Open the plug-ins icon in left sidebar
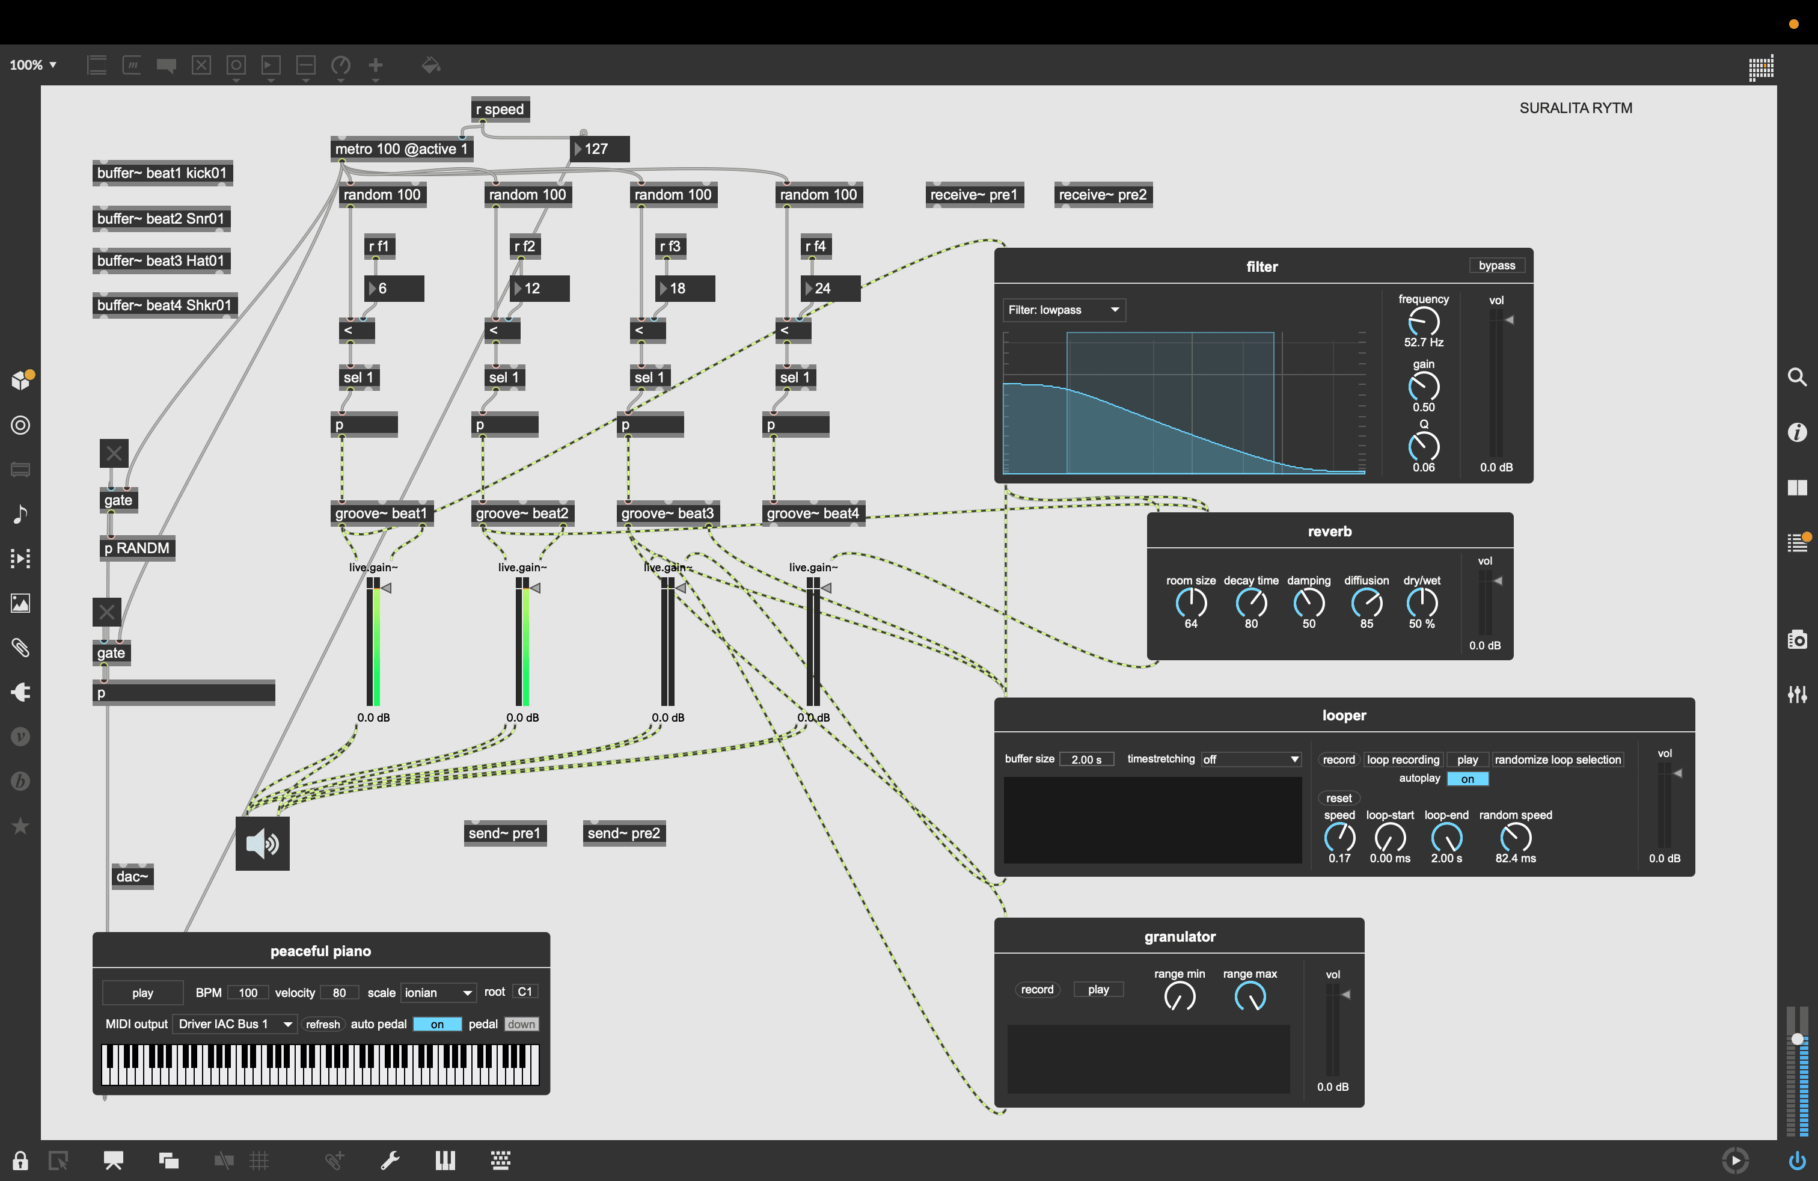The image size is (1818, 1181). pos(20,692)
